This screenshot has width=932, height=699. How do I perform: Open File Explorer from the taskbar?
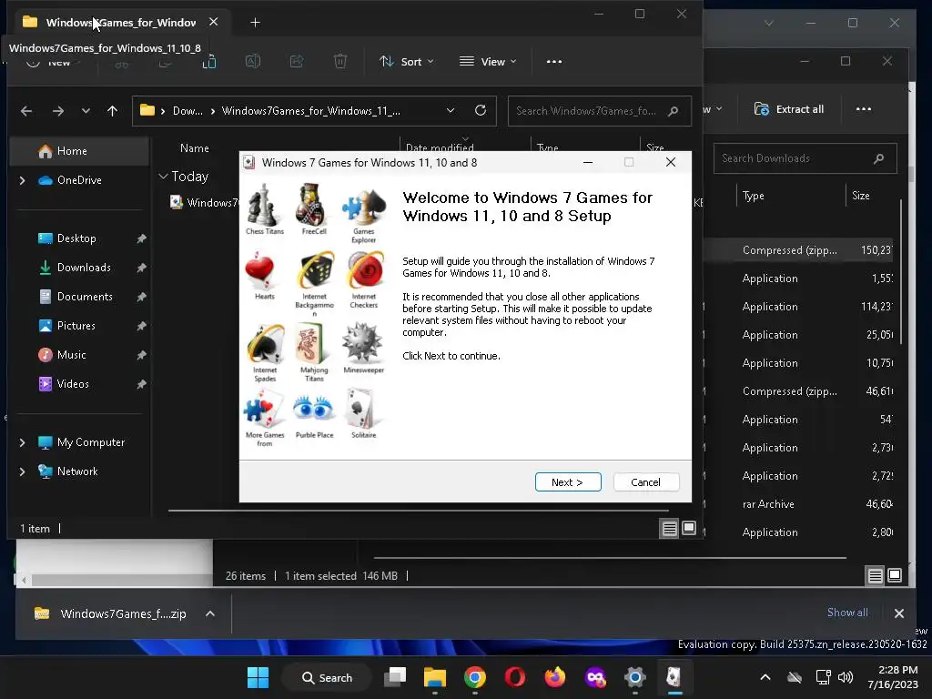pos(434,677)
